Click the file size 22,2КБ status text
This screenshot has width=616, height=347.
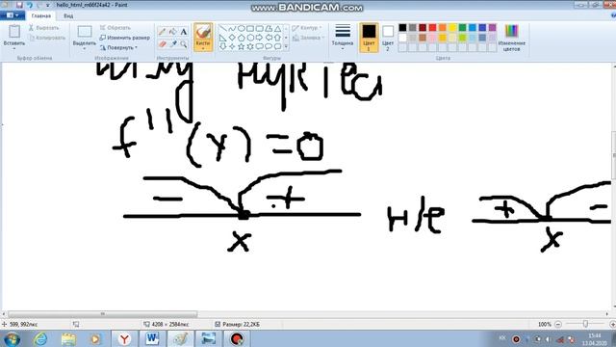(241, 324)
